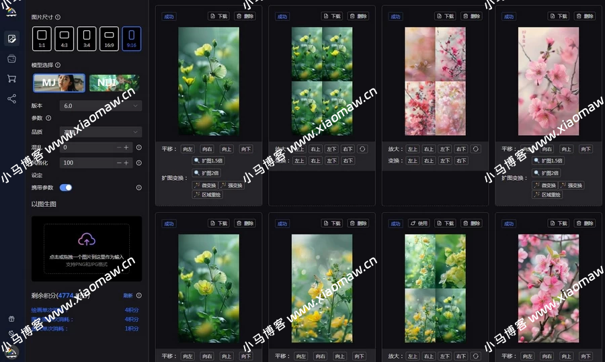Select the 1:1 aspect ratio option
The image size is (605, 362).
(x=42, y=38)
